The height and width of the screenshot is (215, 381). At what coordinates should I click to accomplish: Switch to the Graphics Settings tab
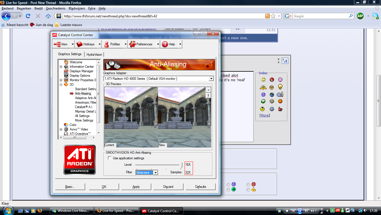[x=70, y=54]
